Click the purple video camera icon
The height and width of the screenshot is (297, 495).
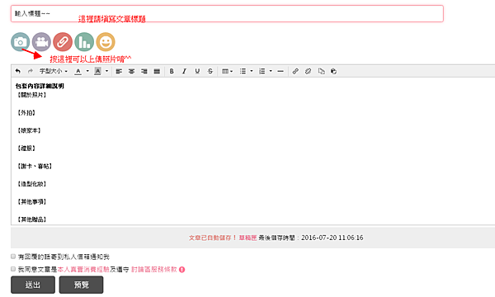click(41, 41)
